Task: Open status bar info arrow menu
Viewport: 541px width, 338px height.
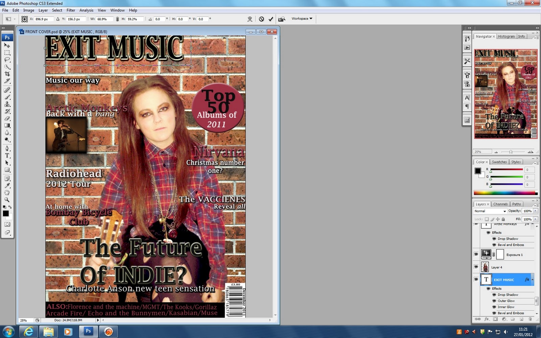Action: pos(98,320)
